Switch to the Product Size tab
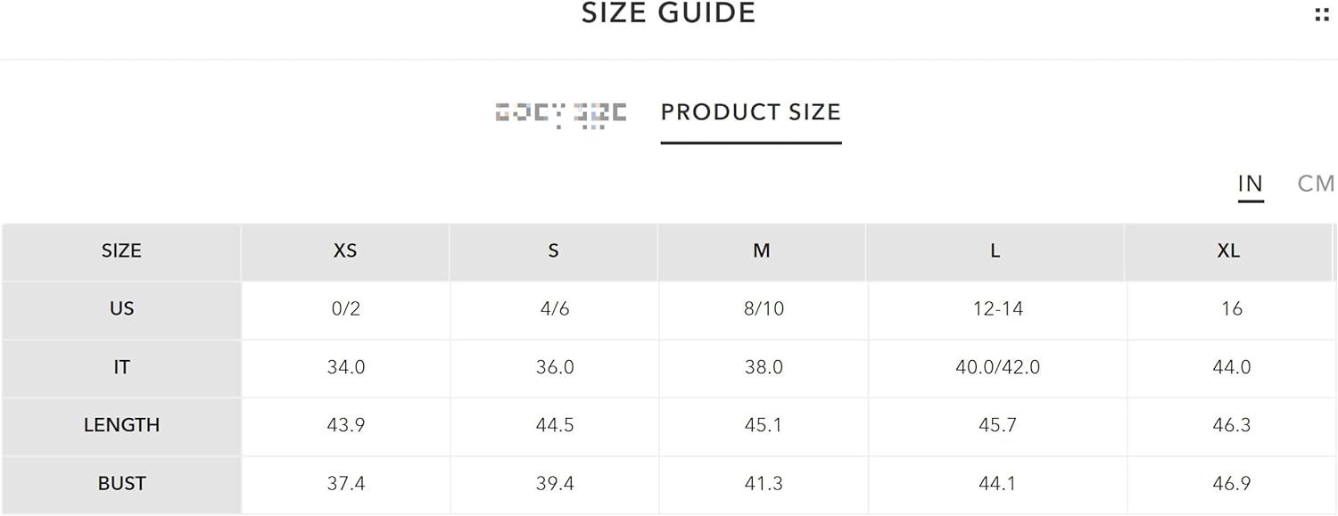The width and height of the screenshot is (1338, 516). [x=751, y=112]
